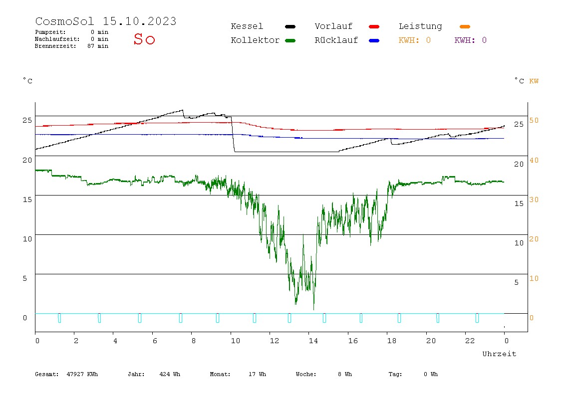Click the 'Pumpzeit:' label
This screenshot has width=573, height=405.
pos(50,32)
